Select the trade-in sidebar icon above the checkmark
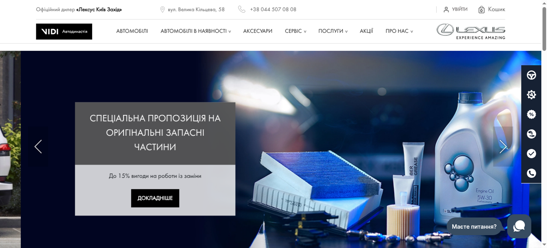This screenshot has height=248, width=547. [531, 134]
